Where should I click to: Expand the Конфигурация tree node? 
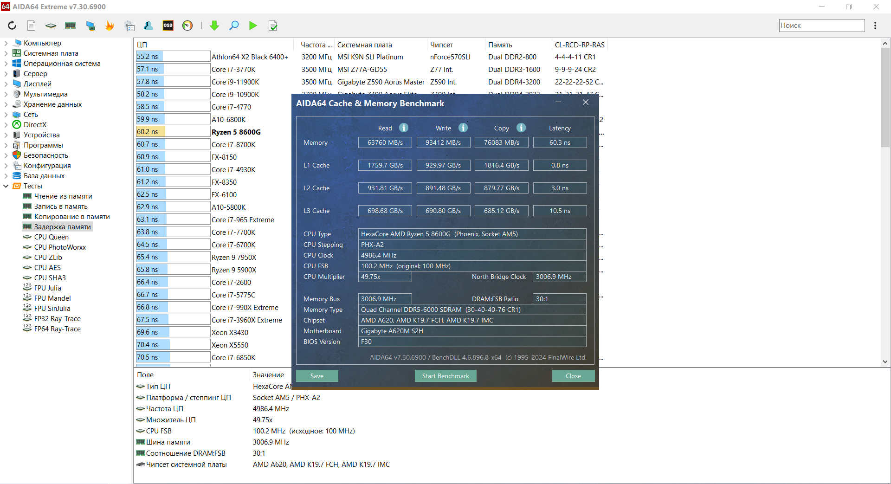pos(6,166)
